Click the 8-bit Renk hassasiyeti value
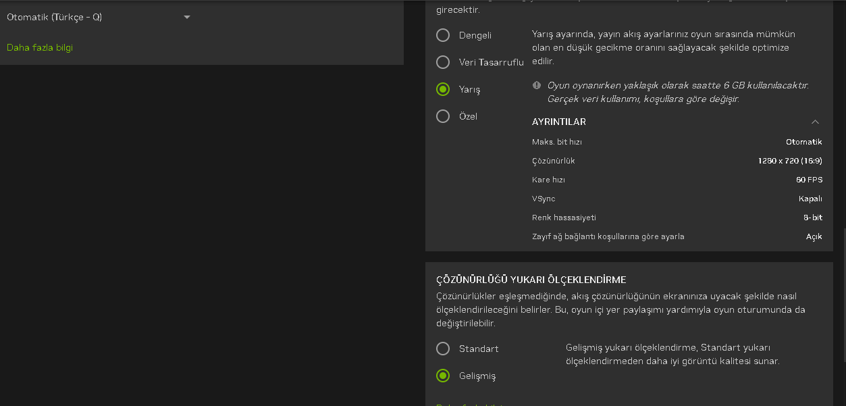This screenshot has height=406, width=846. (812, 218)
